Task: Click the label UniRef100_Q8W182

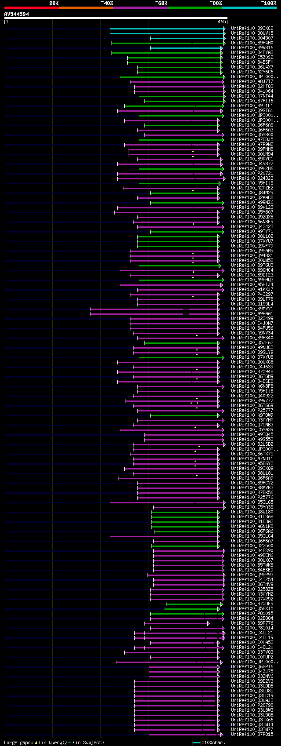Action: point(252,237)
